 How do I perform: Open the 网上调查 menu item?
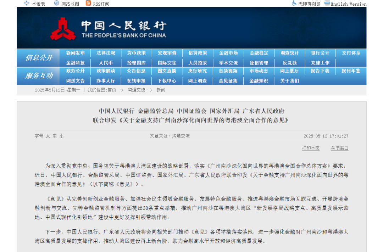(x=198, y=81)
